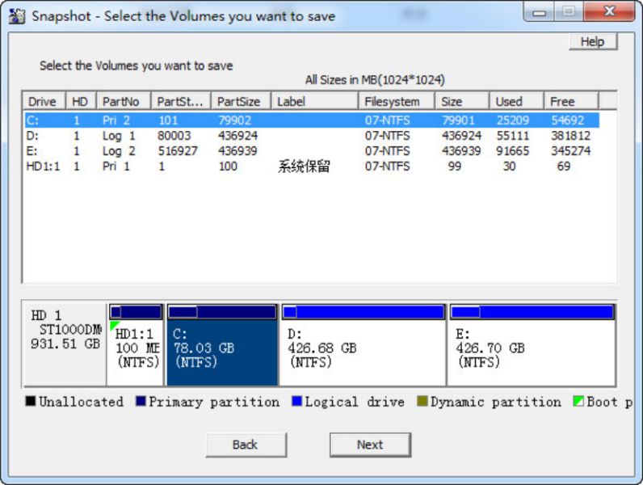
Task: Sort by the Used column header
Action: [516, 101]
